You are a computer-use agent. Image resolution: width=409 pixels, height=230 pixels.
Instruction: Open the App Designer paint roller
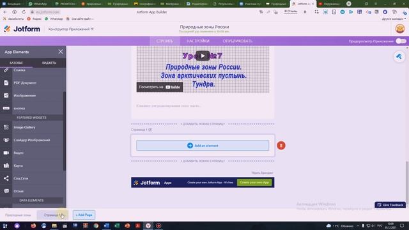pyautogui.click(x=399, y=57)
